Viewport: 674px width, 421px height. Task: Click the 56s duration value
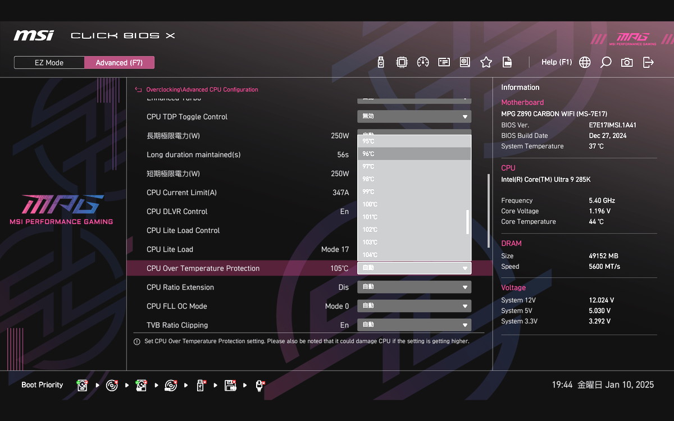click(x=343, y=155)
